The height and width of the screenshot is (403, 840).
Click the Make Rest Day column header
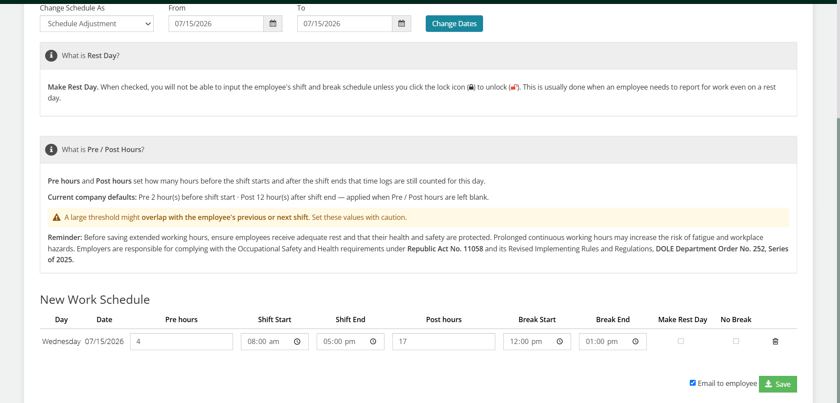coord(682,320)
